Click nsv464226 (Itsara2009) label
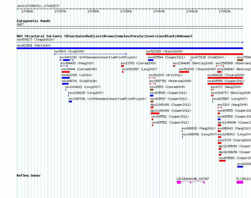Viewport: 251px width, 198px height. 226,75
